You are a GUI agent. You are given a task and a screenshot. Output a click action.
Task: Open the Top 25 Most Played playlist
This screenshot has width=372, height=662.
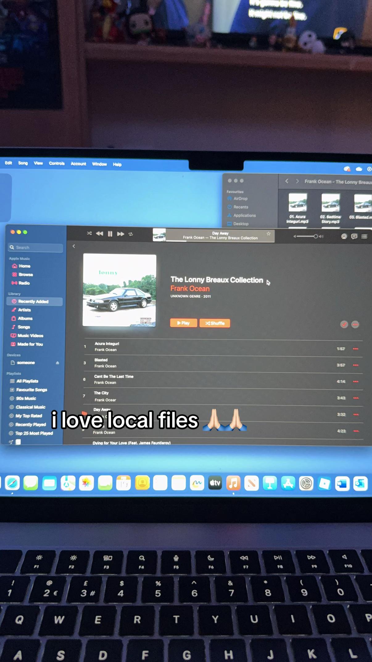click(x=34, y=433)
